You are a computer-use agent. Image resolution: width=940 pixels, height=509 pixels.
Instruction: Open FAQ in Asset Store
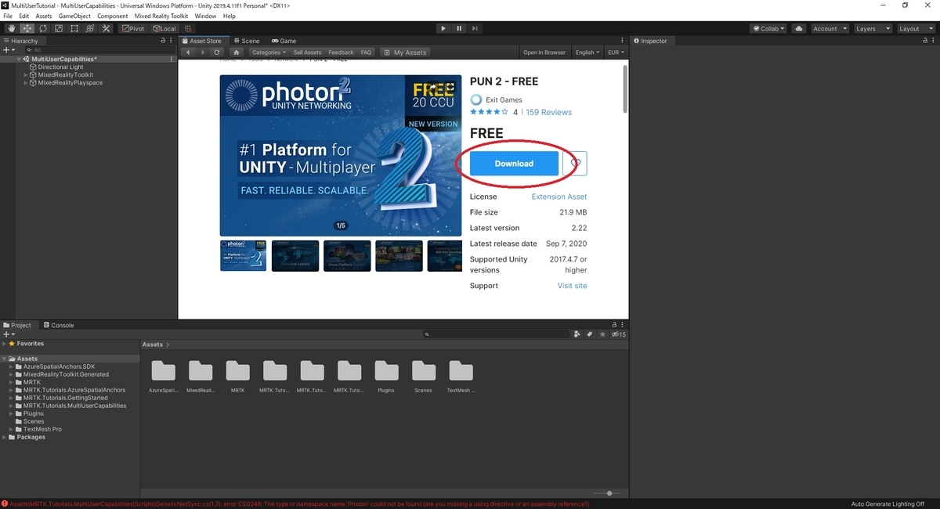click(366, 52)
